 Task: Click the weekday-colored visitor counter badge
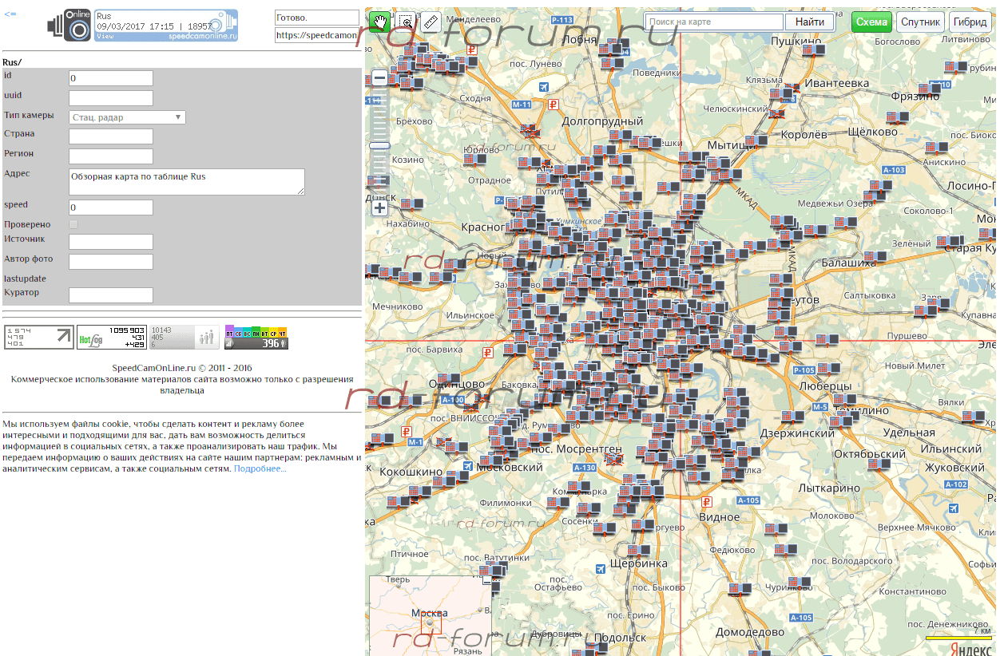click(x=256, y=338)
